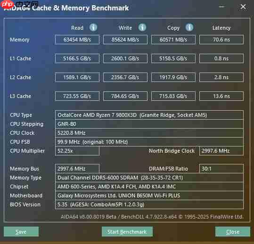This screenshot has height=244, width=254.
Task: Click the Memory Bus value 2997.6 MHz
Action: 77,169
